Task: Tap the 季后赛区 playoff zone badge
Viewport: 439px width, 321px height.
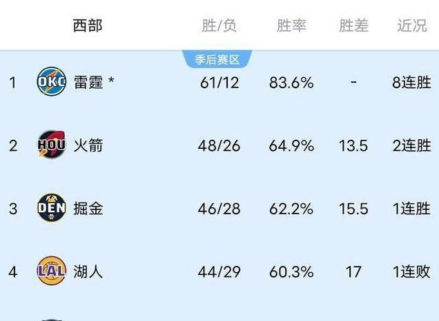Action: pos(217,59)
